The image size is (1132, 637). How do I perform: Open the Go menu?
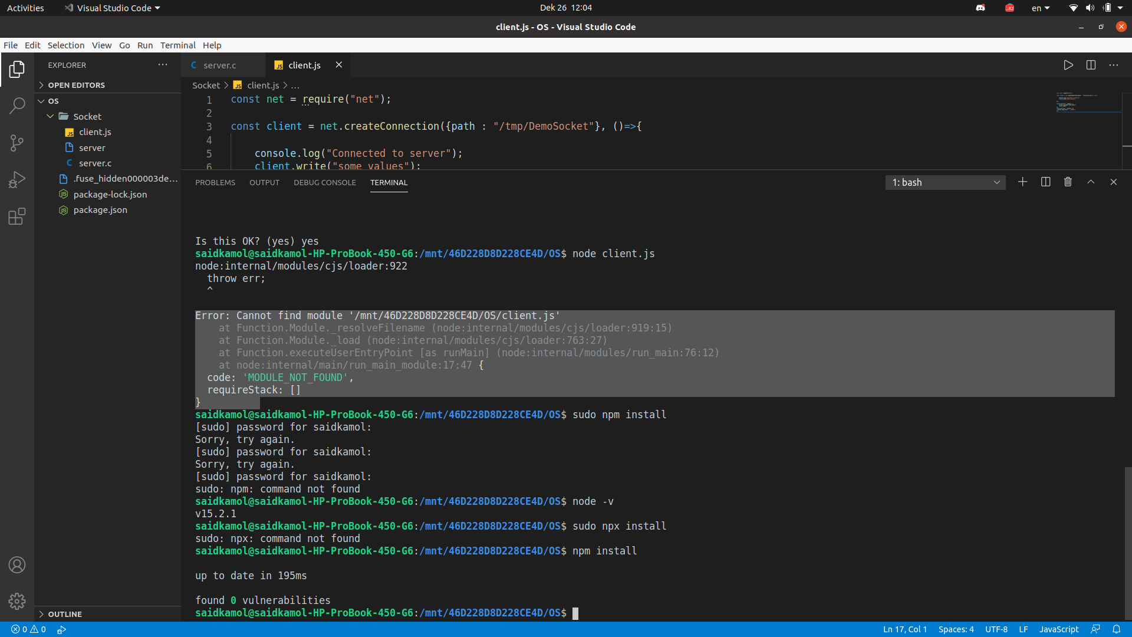pos(124,45)
